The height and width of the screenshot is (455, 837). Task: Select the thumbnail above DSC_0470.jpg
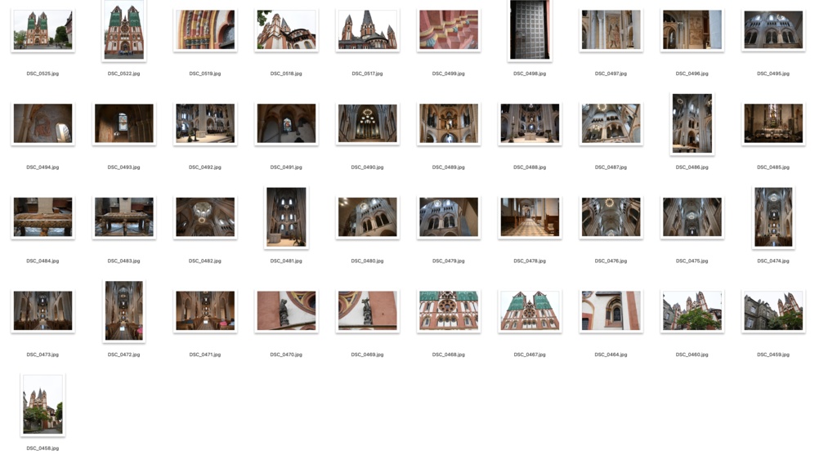(x=286, y=311)
